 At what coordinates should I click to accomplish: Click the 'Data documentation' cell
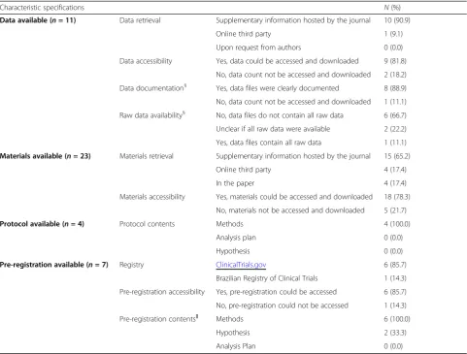[152, 88]
